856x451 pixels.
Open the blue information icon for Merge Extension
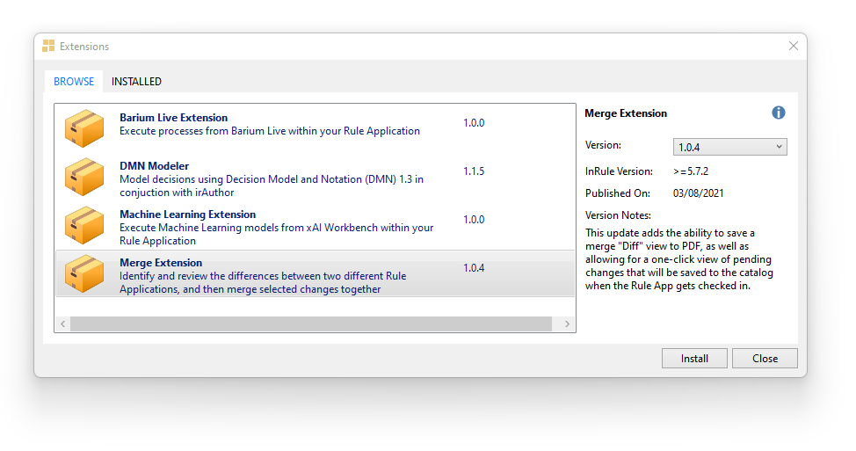778,113
